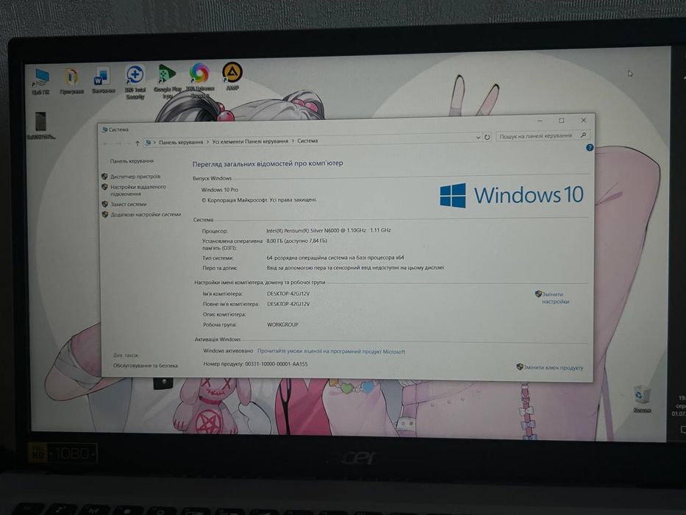Click 'Змінити ключ продукту' link

[554, 368]
